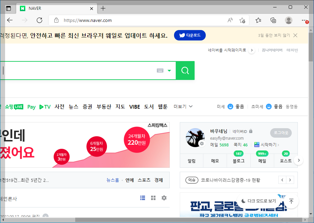Reload the page with refresh icon
314x223 pixels.
[39, 20]
